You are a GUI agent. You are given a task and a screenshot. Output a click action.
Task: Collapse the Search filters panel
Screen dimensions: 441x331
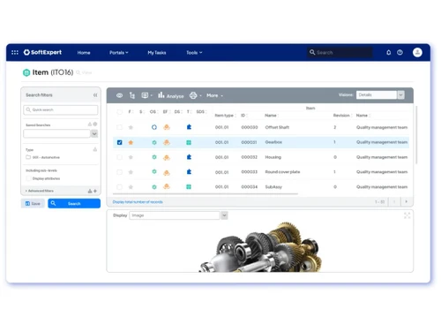(95, 95)
